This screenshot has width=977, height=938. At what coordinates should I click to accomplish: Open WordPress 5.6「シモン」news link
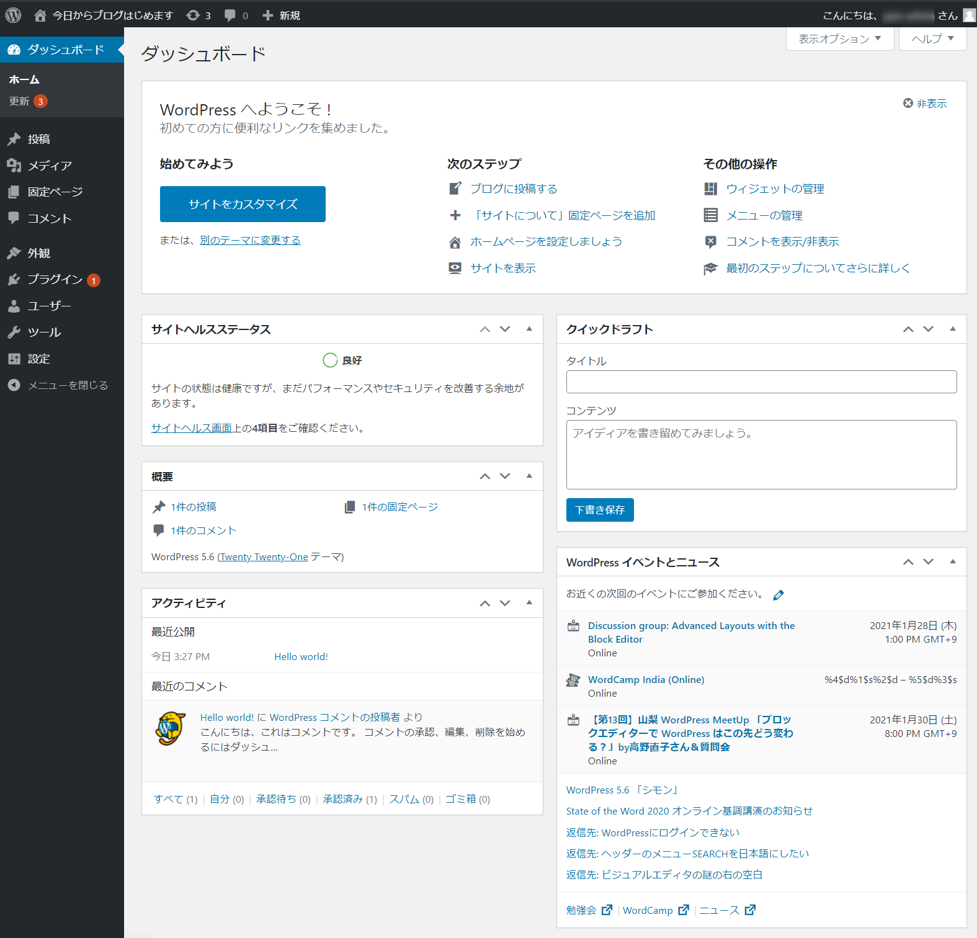[x=623, y=790]
